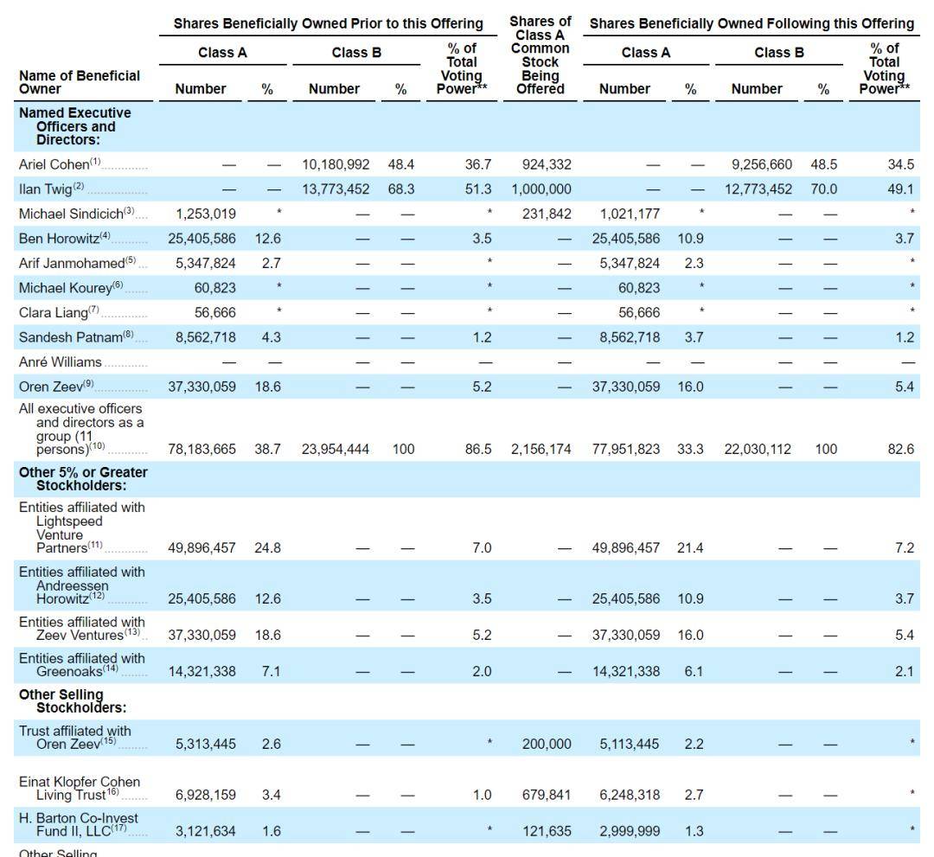The height and width of the screenshot is (857, 934).
Task: Select the 'Other 5% or Greater Stockholders' section heading
Action: (x=83, y=479)
